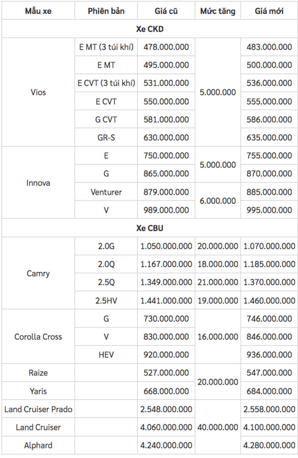Select the HEV version cell
Viewport: 298px width, 458px height.
click(x=106, y=355)
